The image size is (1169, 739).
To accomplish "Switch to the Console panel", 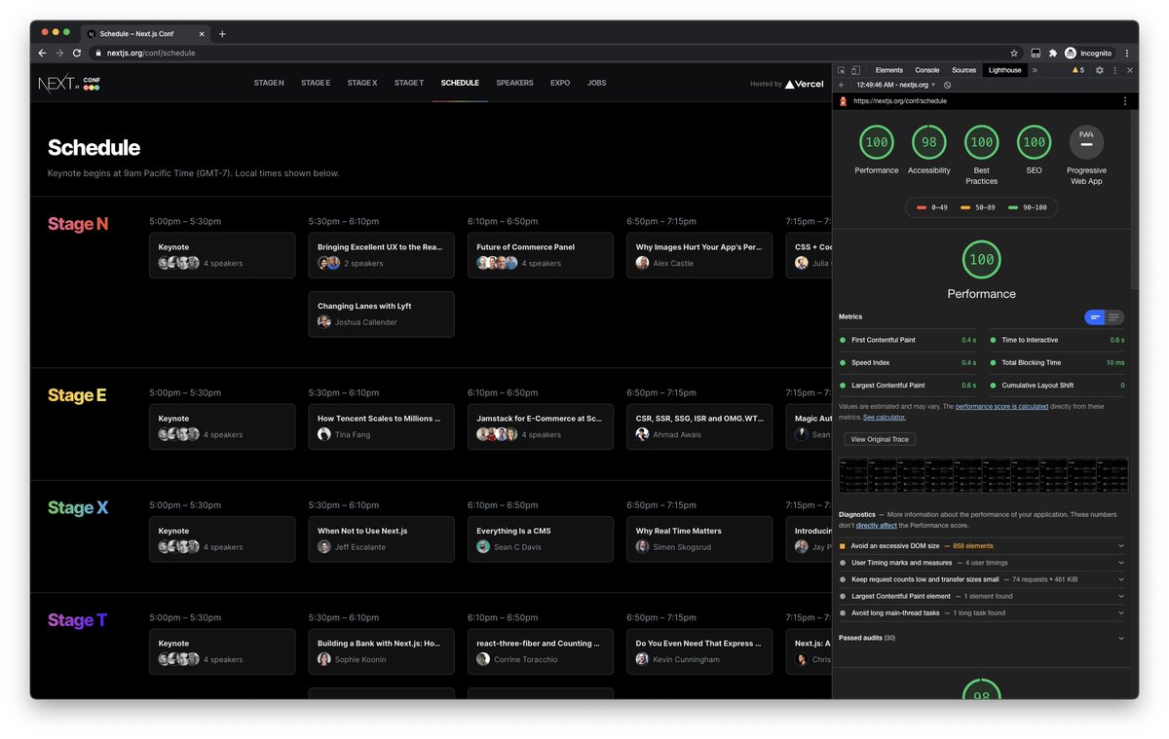I will point(926,69).
